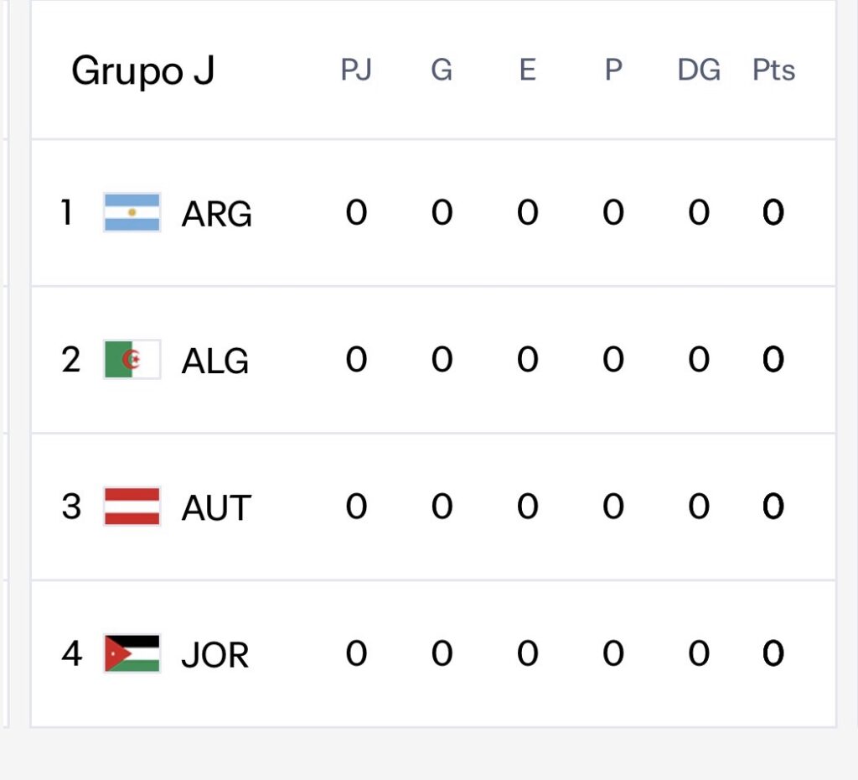Click the Algeria flag icon
The width and height of the screenshot is (858, 780).
[132, 360]
